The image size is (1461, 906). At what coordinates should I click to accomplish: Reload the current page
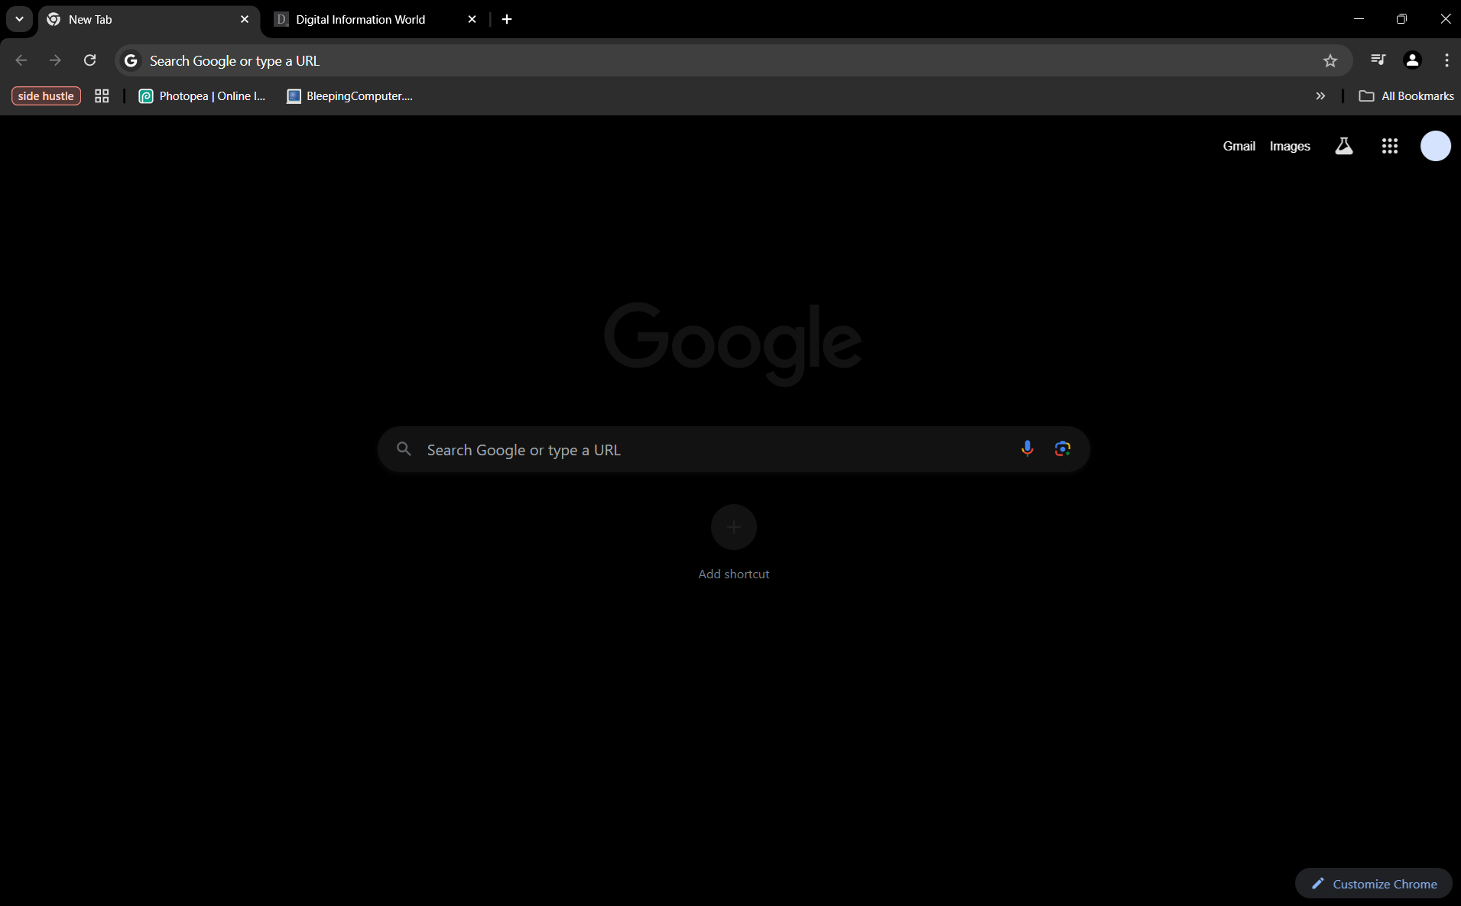[x=89, y=60]
